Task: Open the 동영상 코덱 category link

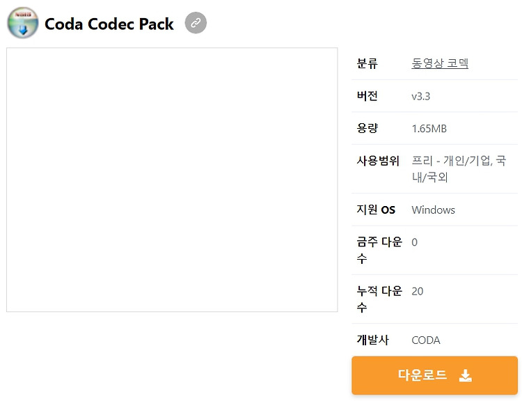Action: [x=440, y=63]
